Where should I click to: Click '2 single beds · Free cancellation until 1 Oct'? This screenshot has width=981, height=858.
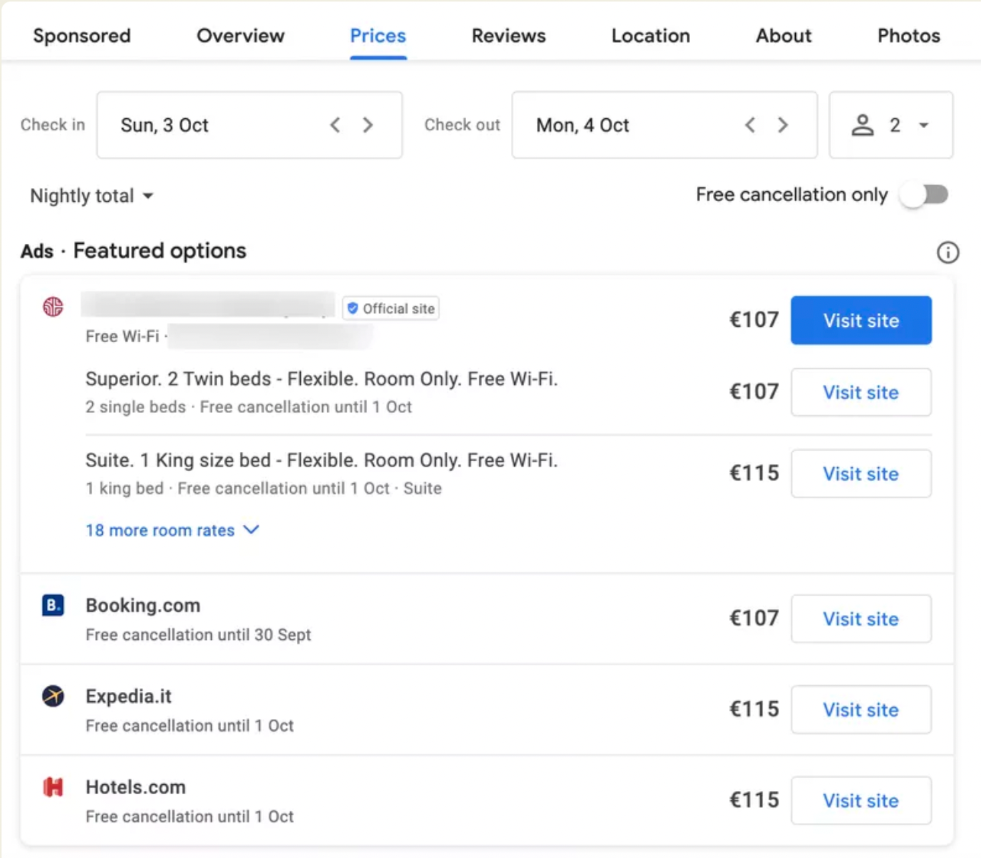[248, 407]
